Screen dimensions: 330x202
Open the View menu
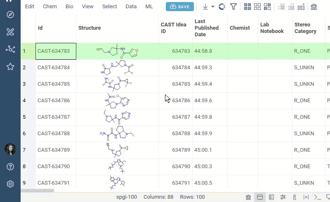(88, 7)
